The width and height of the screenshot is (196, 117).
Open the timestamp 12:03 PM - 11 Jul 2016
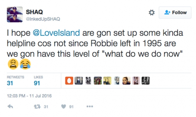(29, 96)
